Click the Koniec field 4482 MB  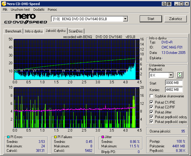point(174,90)
